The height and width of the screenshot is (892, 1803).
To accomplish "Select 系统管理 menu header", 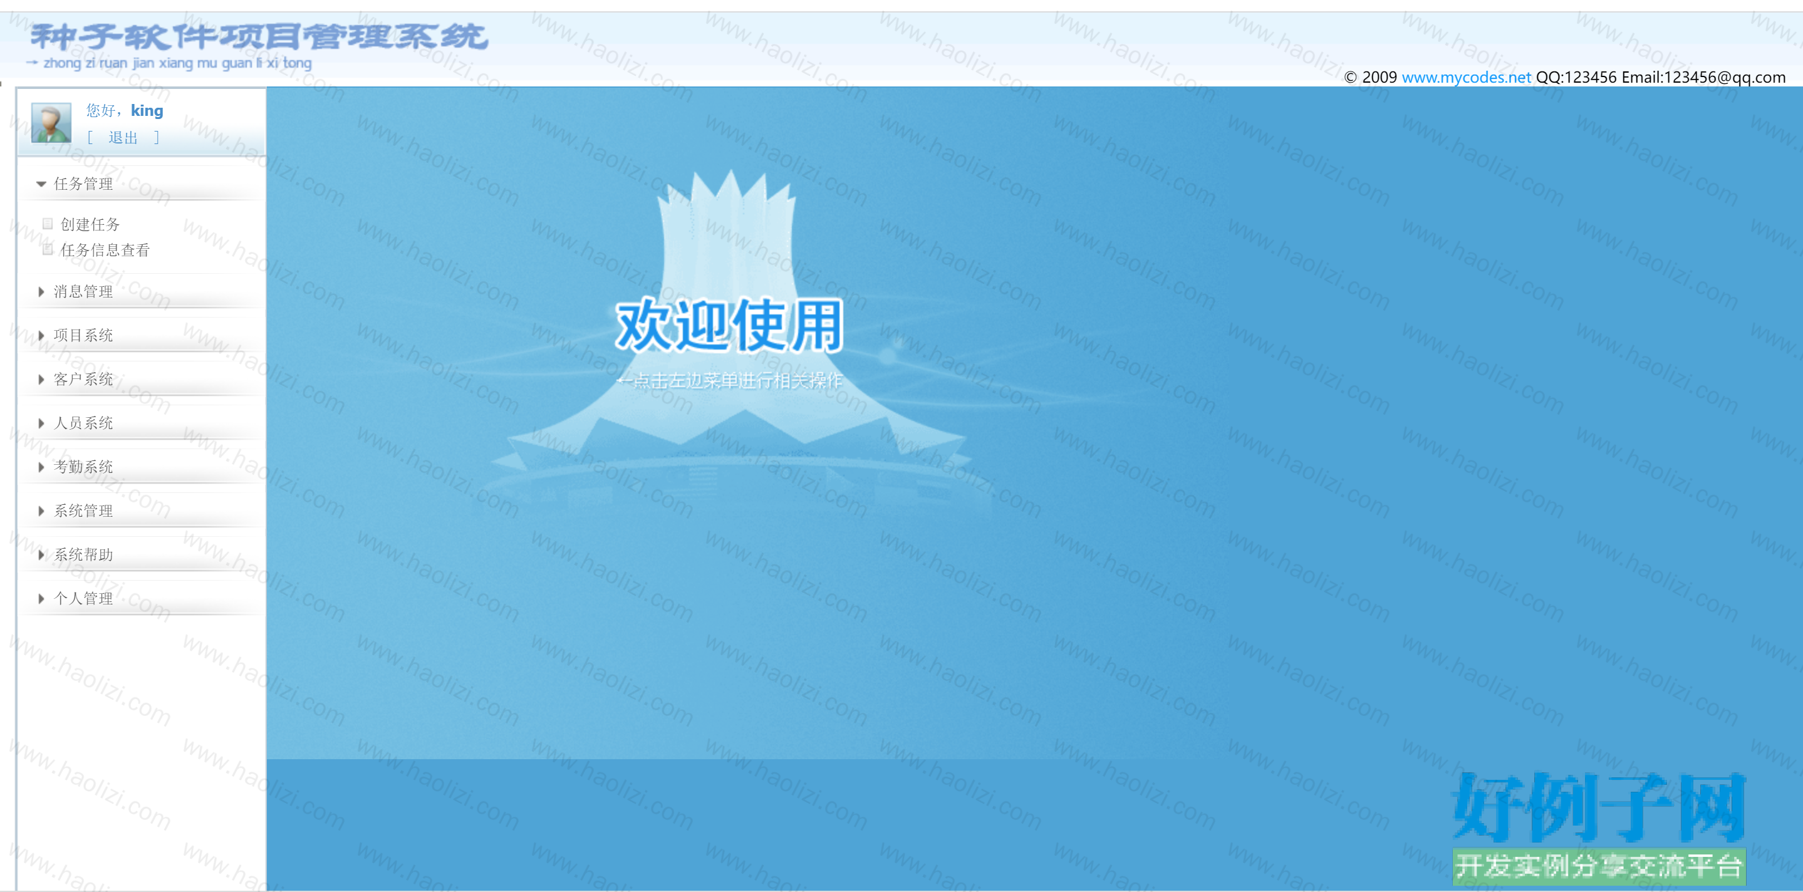I will [x=83, y=511].
